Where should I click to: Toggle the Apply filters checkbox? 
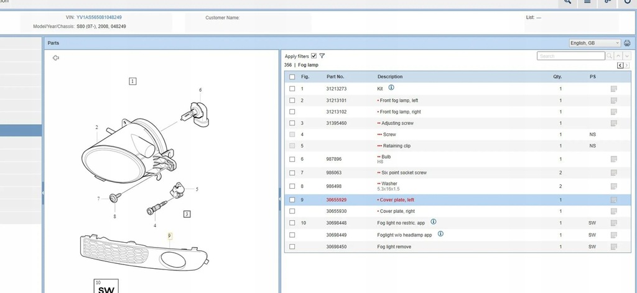click(314, 56)
